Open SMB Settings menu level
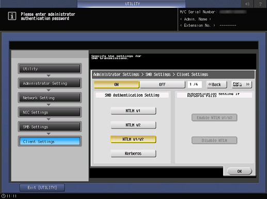 [x=50, y=127]
